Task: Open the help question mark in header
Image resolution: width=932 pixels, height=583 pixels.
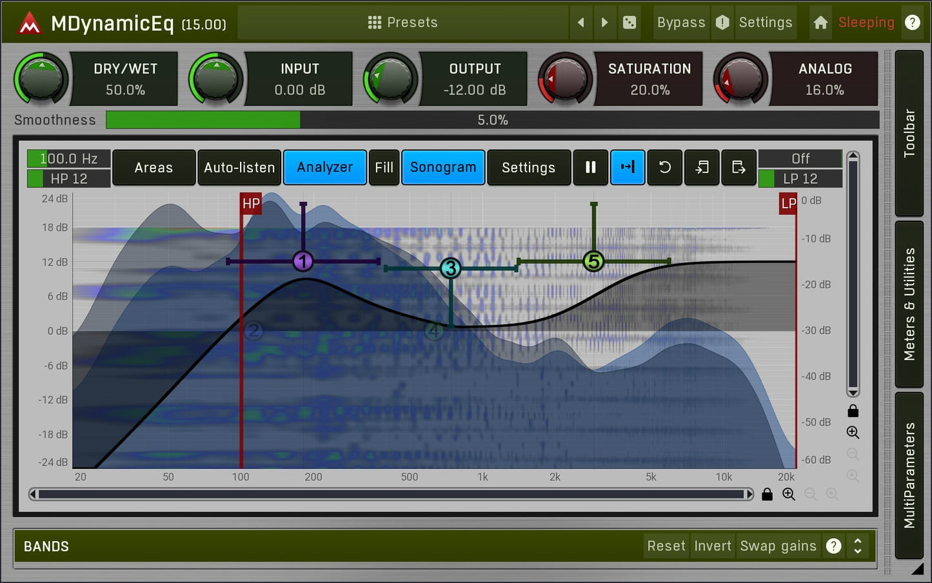Action: 912,23
